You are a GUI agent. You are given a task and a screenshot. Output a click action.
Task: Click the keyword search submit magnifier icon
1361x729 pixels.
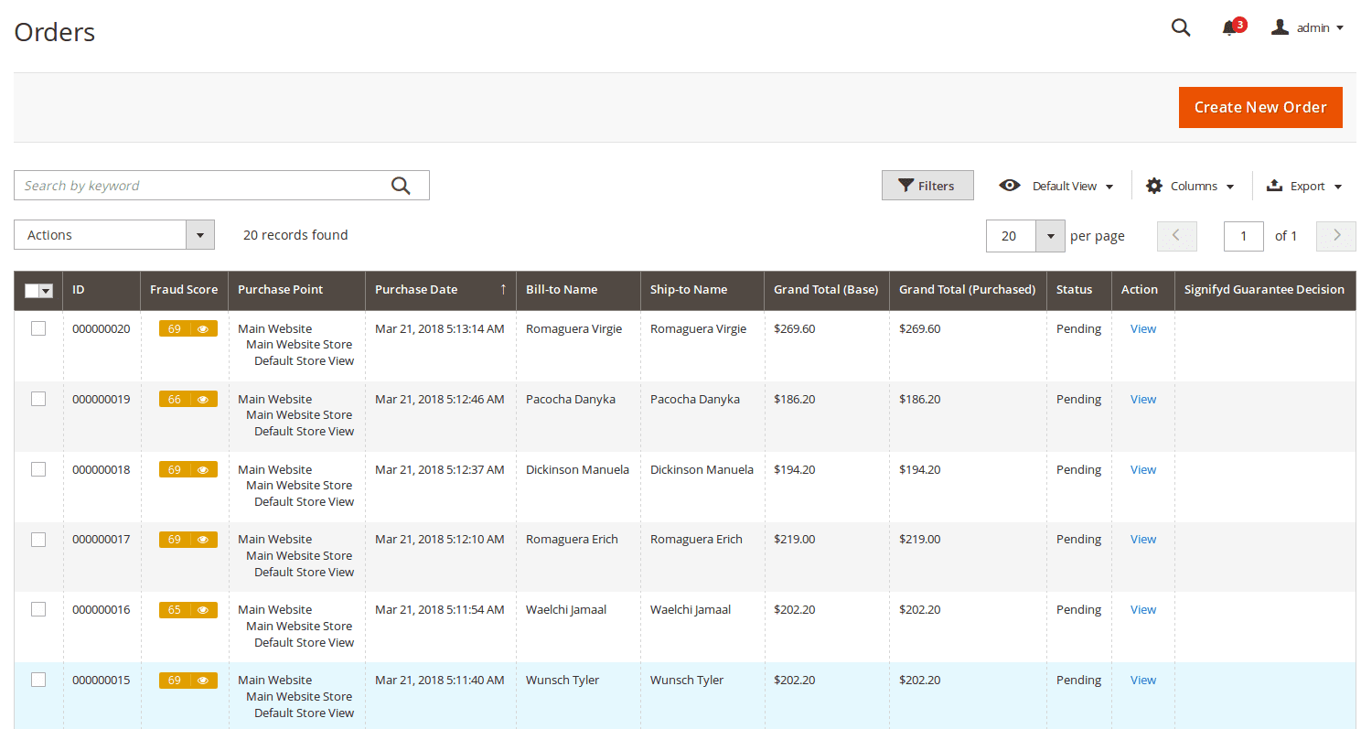(x=401, y=186)
